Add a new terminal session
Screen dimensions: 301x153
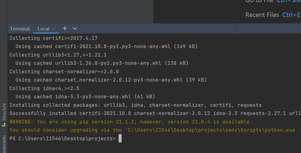coord(65,28)
